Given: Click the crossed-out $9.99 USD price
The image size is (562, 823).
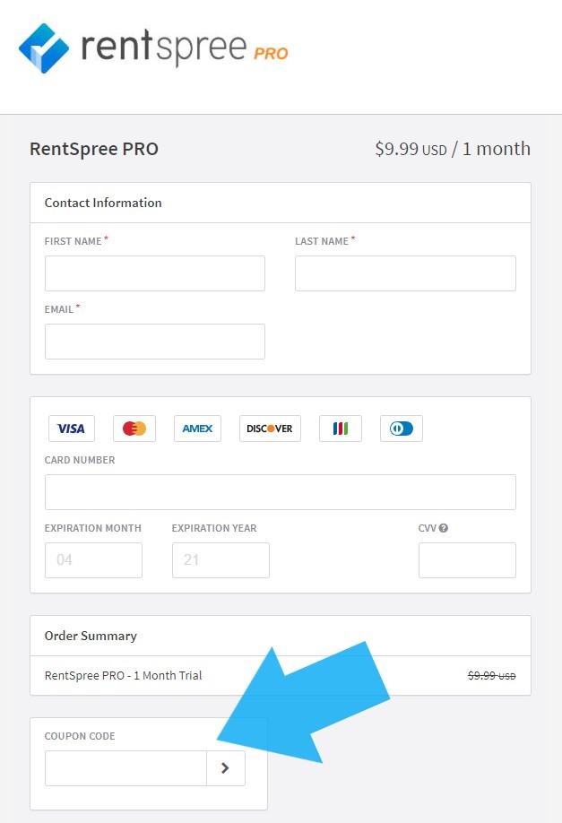Looking at the screenshot, I should point(490,675).
